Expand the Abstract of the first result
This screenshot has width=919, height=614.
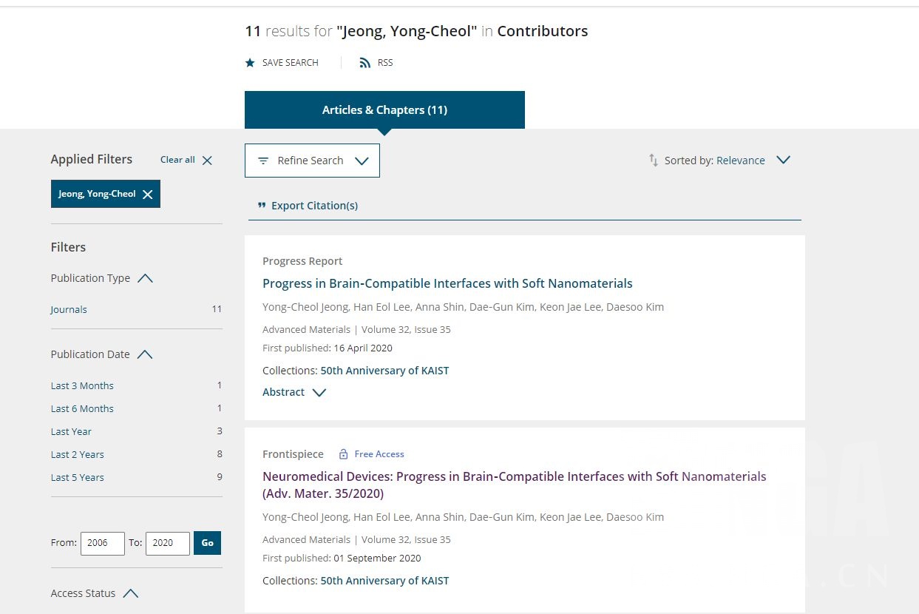(294, 392)
